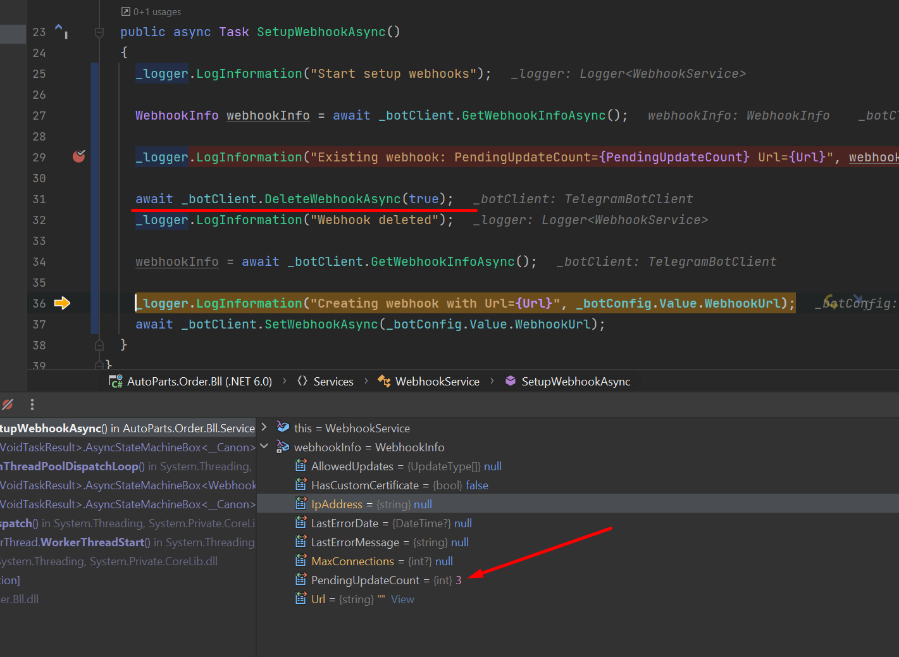
Task: Click the property icon beside LastErrorDate
Action: point(301,523)
